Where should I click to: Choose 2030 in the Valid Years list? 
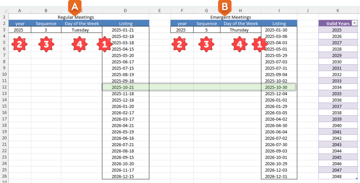[x=337, y=62]
